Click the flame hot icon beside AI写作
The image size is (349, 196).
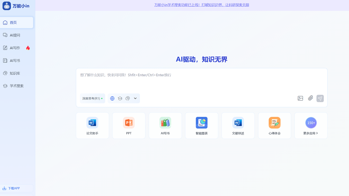28,48
